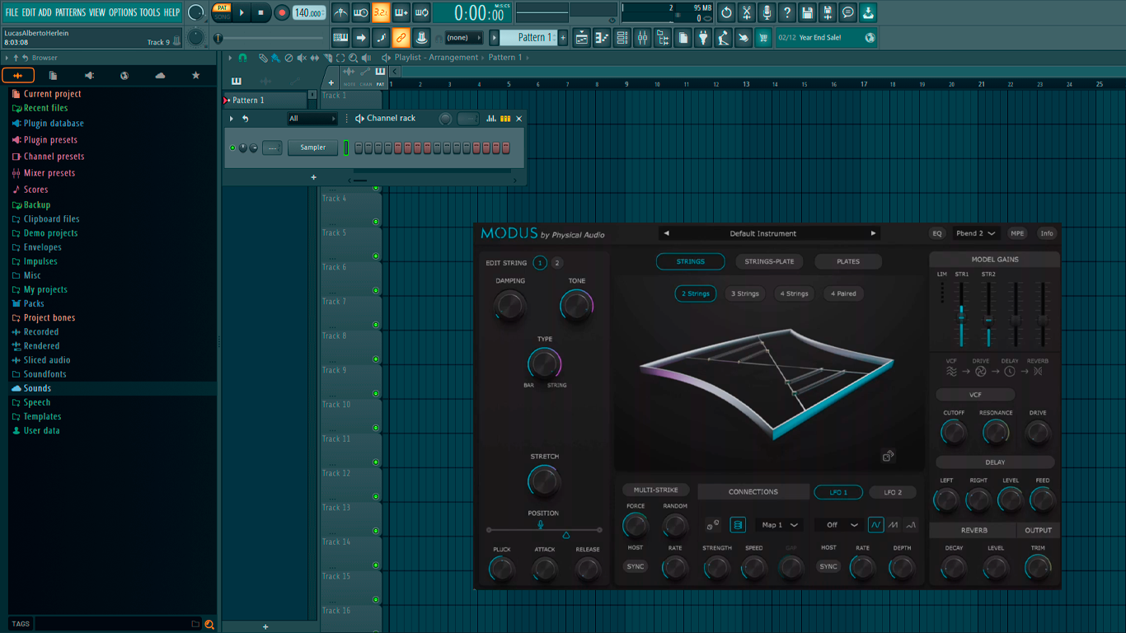Open the browser favorites star tab
1126x633 pixels.
pos(195,76)
